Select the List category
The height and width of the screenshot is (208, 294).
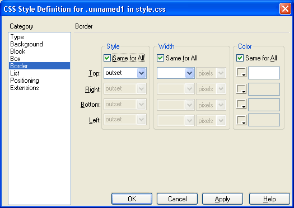point(39,73)
